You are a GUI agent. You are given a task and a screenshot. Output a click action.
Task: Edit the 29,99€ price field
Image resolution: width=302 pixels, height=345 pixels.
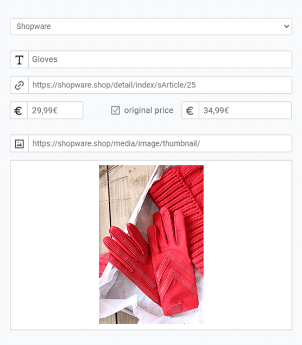pyautogui.click(x=55, y=111)
